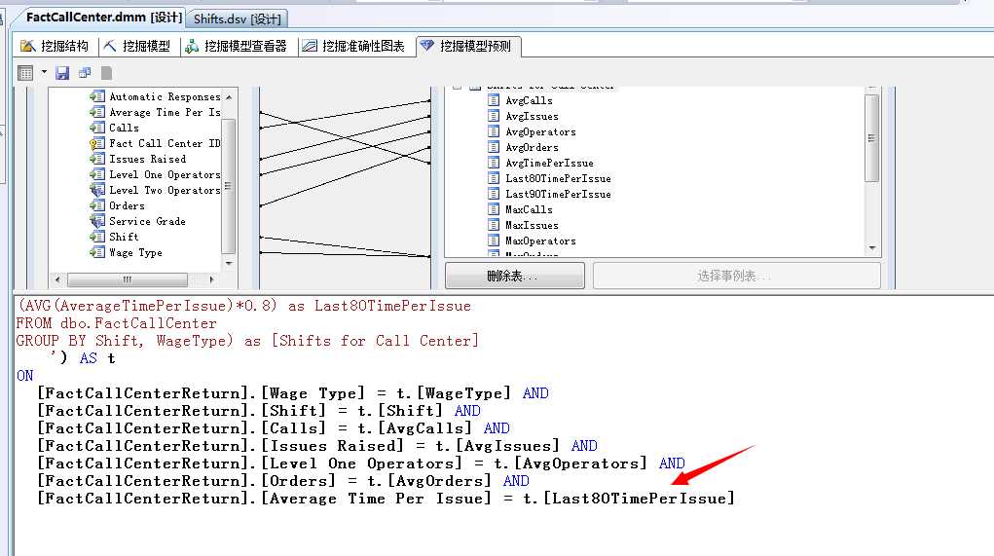Click the '[Level One Operators] = t.[AvgOperators]' line

point(361,463)
